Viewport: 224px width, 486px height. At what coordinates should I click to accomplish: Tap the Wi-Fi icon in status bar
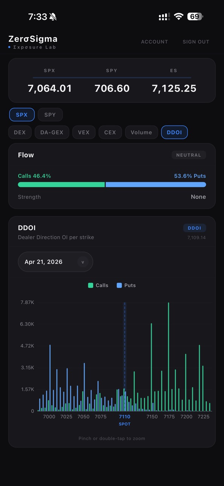click(x=179, y=17)
